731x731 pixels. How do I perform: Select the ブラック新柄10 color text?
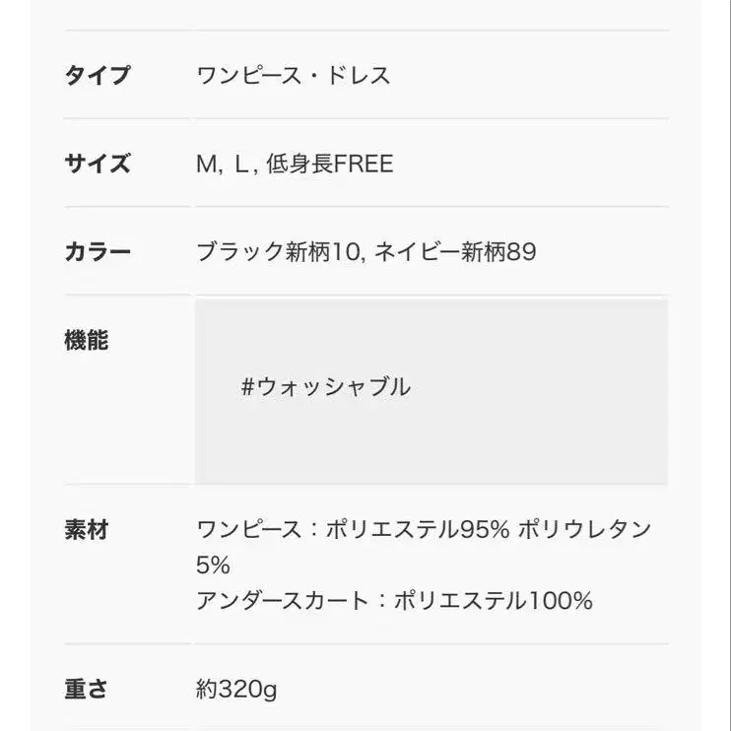click(x=280, y=251)
